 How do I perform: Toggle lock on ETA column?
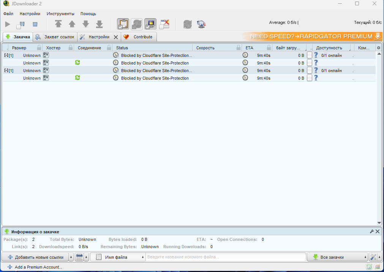(269, 48)
